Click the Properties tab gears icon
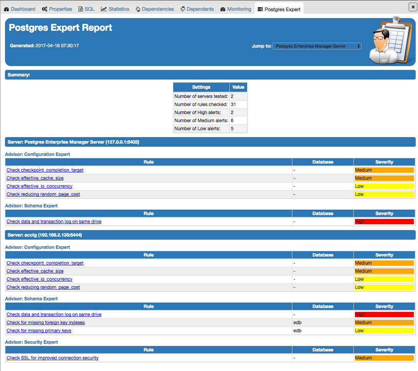The height and width of the screenshot is (371, 418). click(45, 9)
